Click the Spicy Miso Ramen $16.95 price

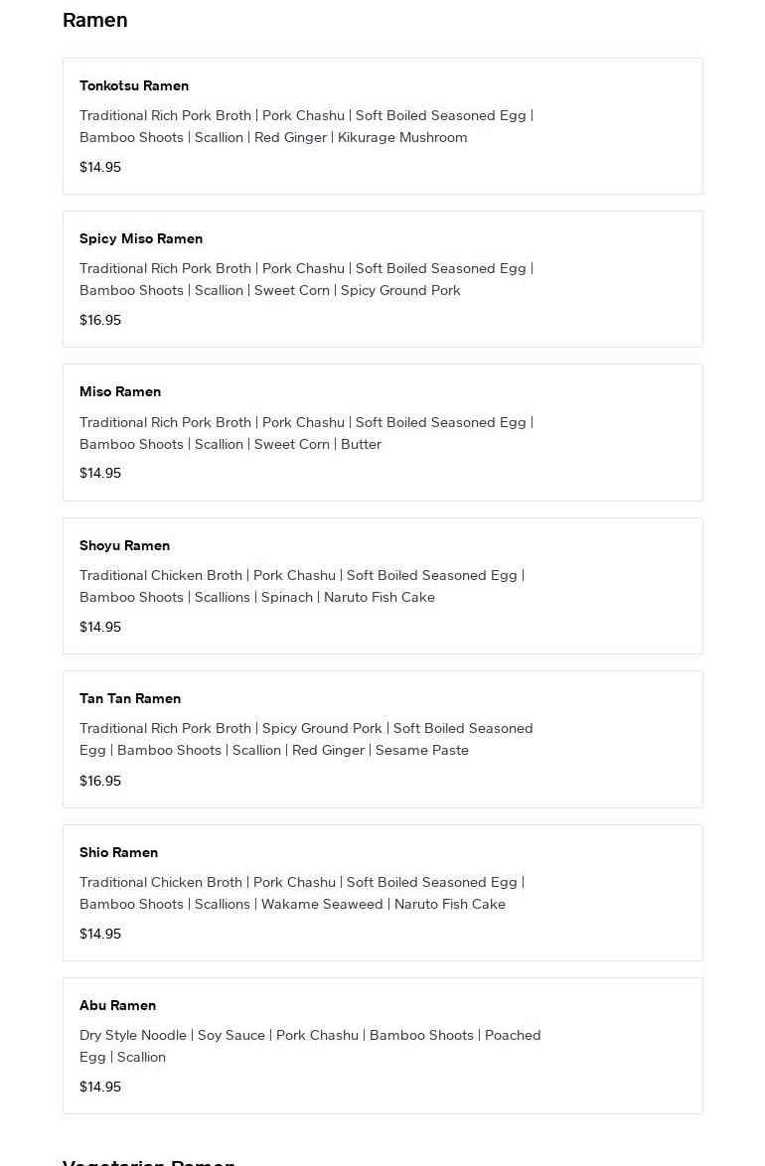tap(100, 320)
